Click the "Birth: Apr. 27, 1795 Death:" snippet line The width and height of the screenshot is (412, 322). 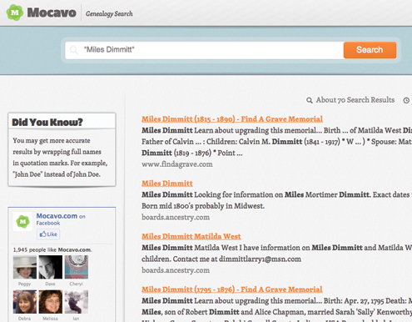(276, 301)
